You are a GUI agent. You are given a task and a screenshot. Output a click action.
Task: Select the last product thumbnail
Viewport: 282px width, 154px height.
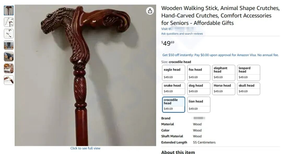coord(9,80)
